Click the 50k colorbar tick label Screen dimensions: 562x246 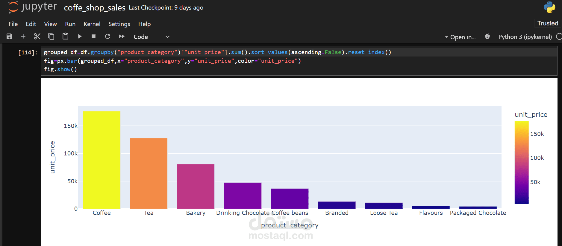[x=535, y=182]
